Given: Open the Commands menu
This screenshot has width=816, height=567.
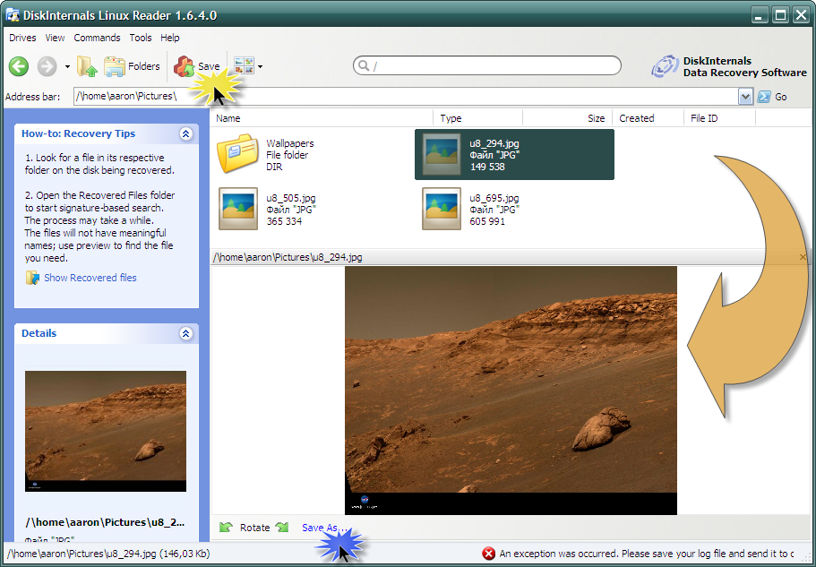Looking at the screenshot, I should [x=97, y=38].
